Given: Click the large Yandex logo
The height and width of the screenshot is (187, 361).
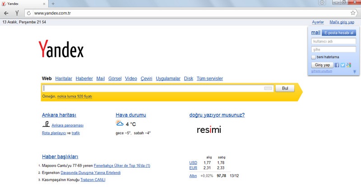Looking at the screenshot, I should click(x=61, y=49).
